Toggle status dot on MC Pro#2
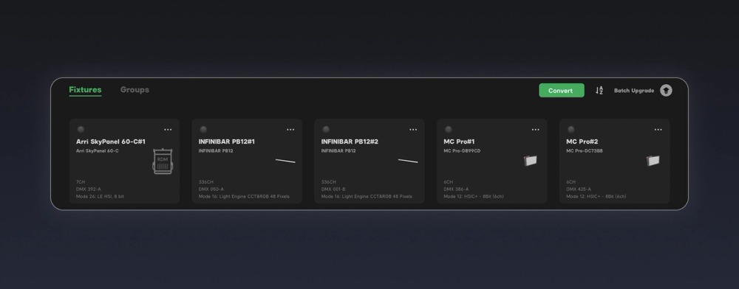The width and height of the screenshot is (739, 289). point(571,129)
